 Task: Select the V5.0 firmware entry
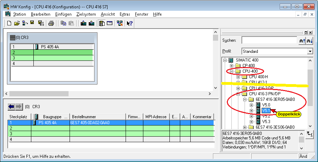[x=266, y=105]
